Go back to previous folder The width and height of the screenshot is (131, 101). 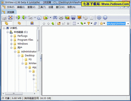click(x=44, y=24)
